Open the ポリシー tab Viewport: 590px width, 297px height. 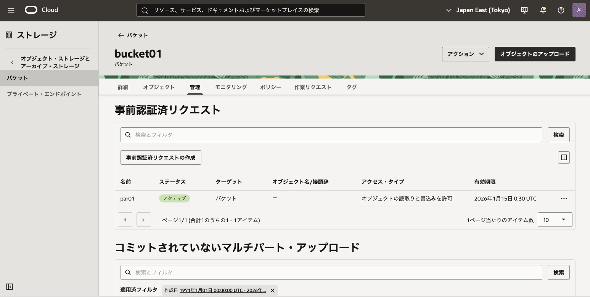tap(271, 87)
